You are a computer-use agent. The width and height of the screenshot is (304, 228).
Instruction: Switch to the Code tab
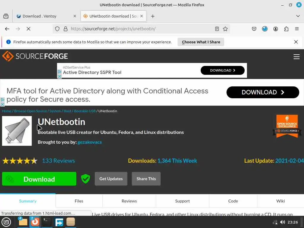click(x=233, y=201)
